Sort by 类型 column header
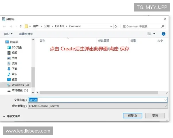 pyautogui.click(x=133, y=41)
